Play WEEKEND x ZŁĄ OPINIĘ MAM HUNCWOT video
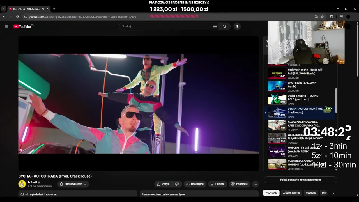The image size is (359, 202). pos(300,139)
